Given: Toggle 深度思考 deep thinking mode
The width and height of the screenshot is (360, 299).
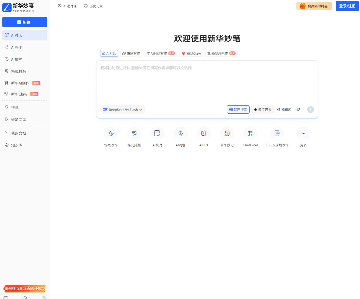Looking at the screenshot, I should point(263,110).
